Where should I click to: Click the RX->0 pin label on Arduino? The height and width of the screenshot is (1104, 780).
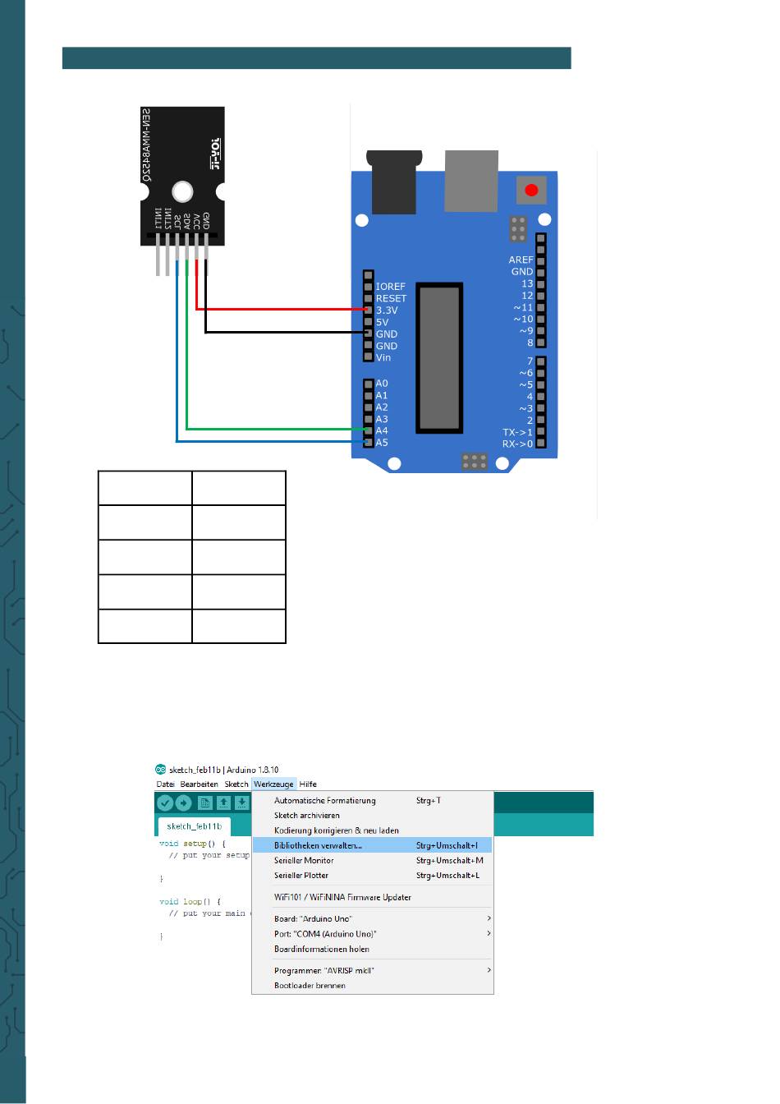point(517,444)
